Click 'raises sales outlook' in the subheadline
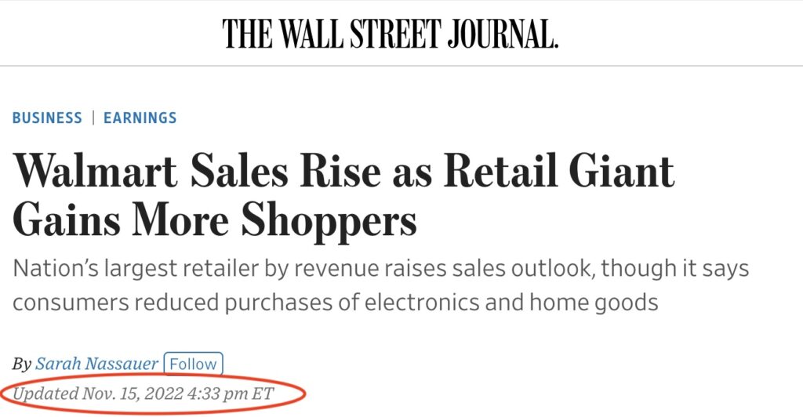Screen dimensions: 803x417 (491, 268)
